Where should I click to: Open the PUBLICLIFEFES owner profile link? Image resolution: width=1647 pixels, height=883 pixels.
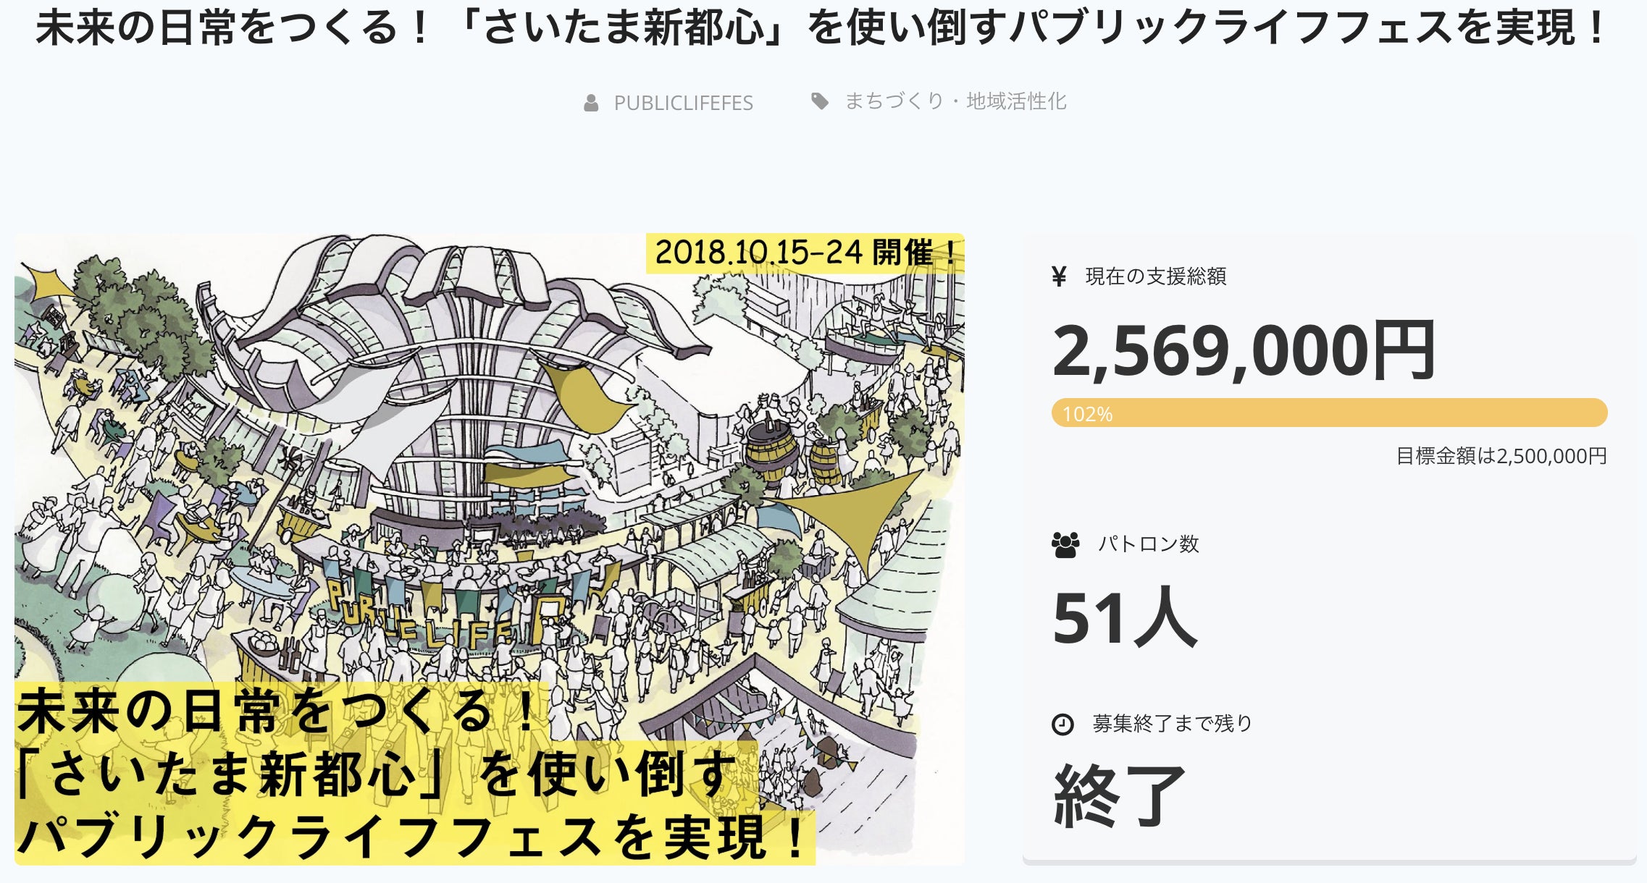click(683, 103)
